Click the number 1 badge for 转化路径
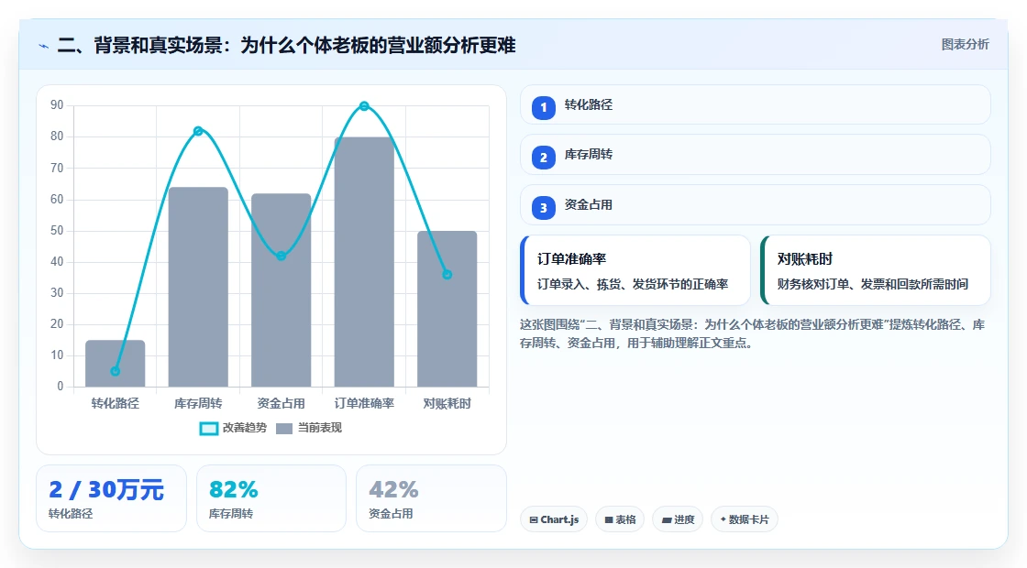 543,107
